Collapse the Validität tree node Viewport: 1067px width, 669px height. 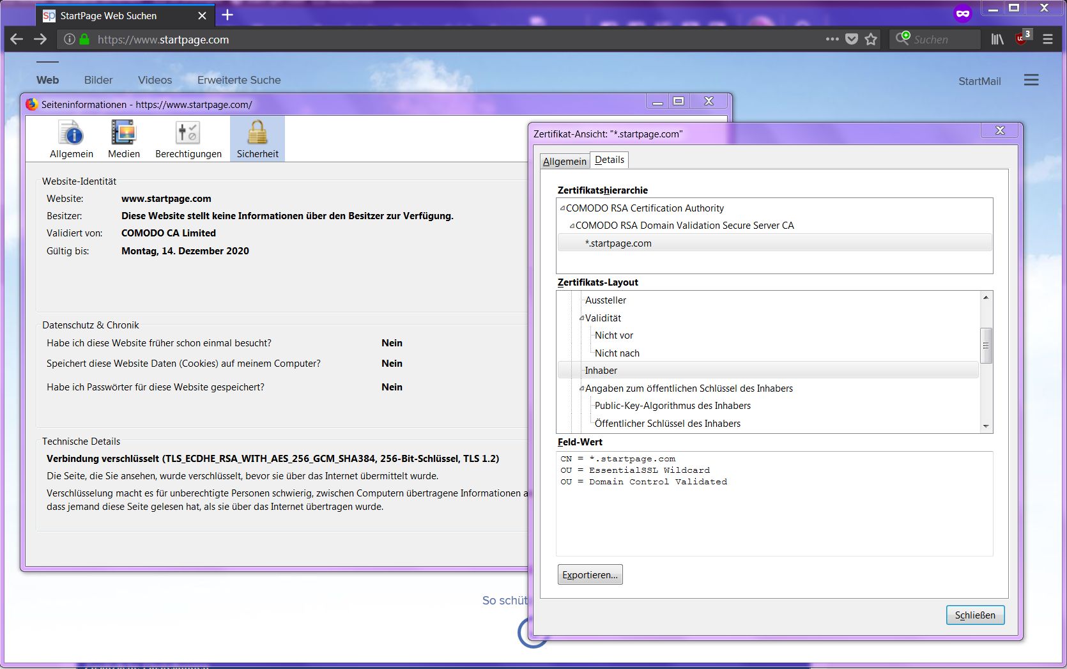point(581,318)
